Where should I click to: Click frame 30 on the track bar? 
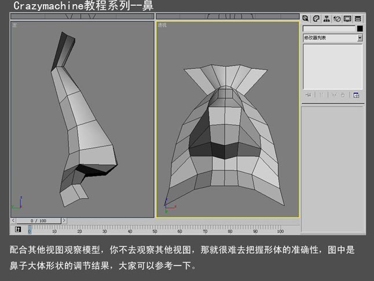tap(105, 231)
